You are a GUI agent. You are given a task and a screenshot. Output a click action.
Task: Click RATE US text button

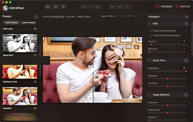click(x=185, y=6)
